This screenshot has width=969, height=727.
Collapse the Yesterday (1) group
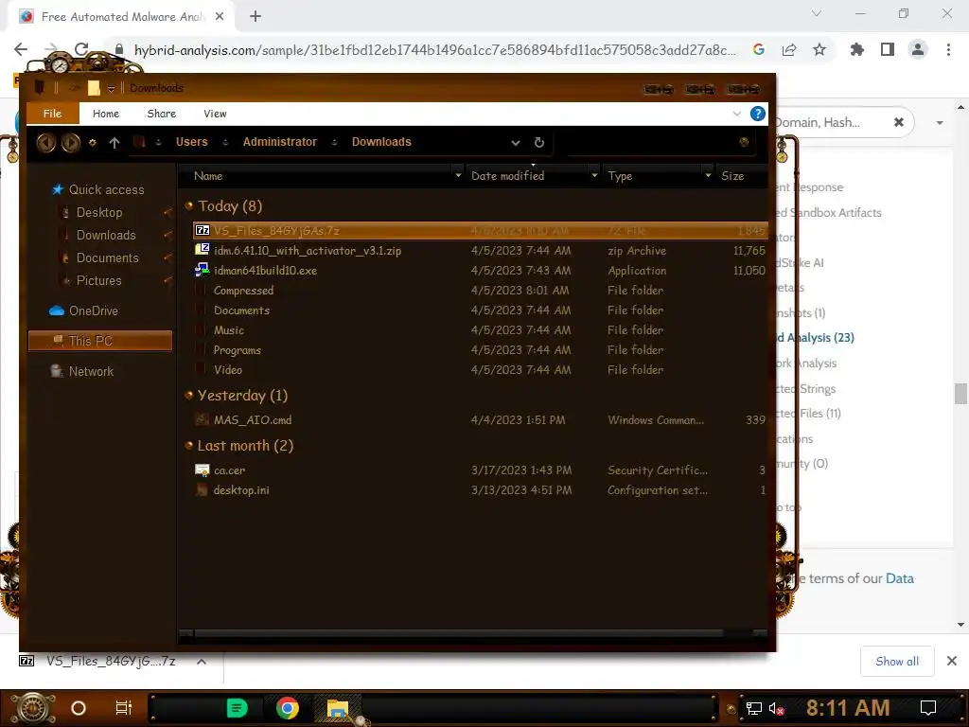189,395
